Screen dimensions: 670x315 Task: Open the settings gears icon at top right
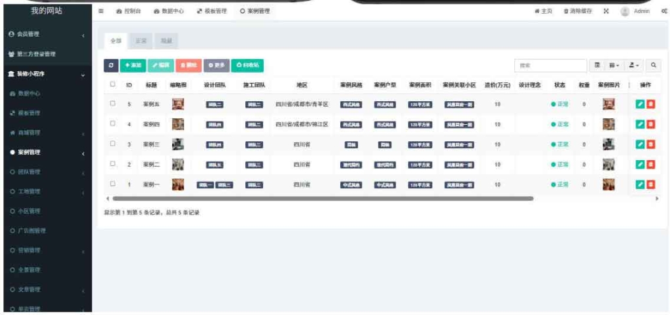point(664,12)
